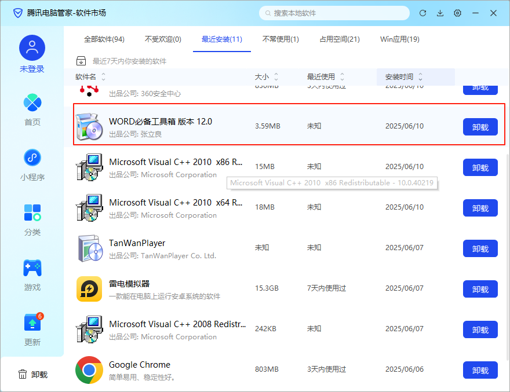Open the 游戏 games icon

pyautogui.click(x=32, y=268)
